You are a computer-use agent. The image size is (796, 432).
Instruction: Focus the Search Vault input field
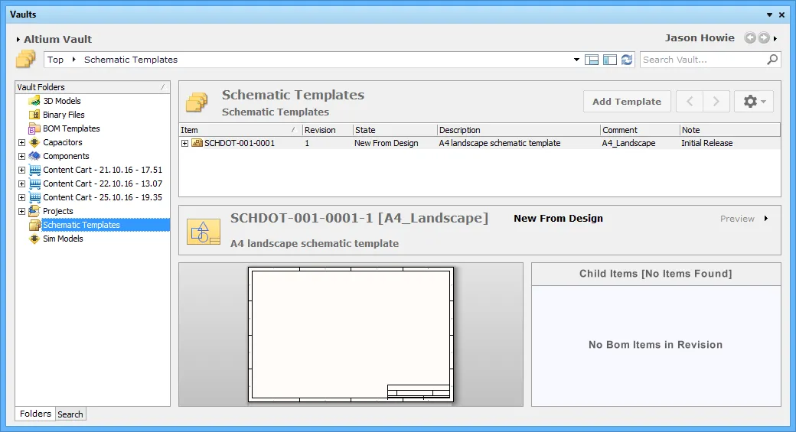pyautogui.click(x=703, y=60)
